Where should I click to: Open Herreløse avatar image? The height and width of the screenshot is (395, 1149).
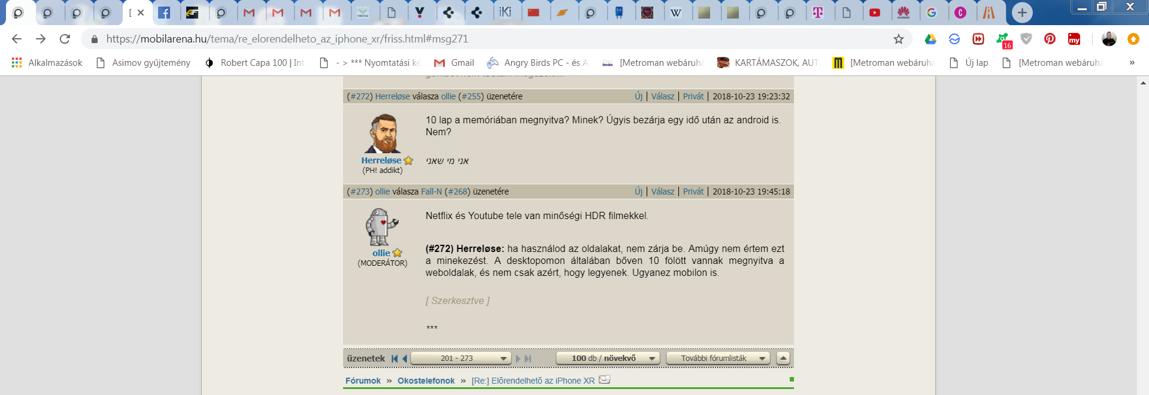(383, 133)
